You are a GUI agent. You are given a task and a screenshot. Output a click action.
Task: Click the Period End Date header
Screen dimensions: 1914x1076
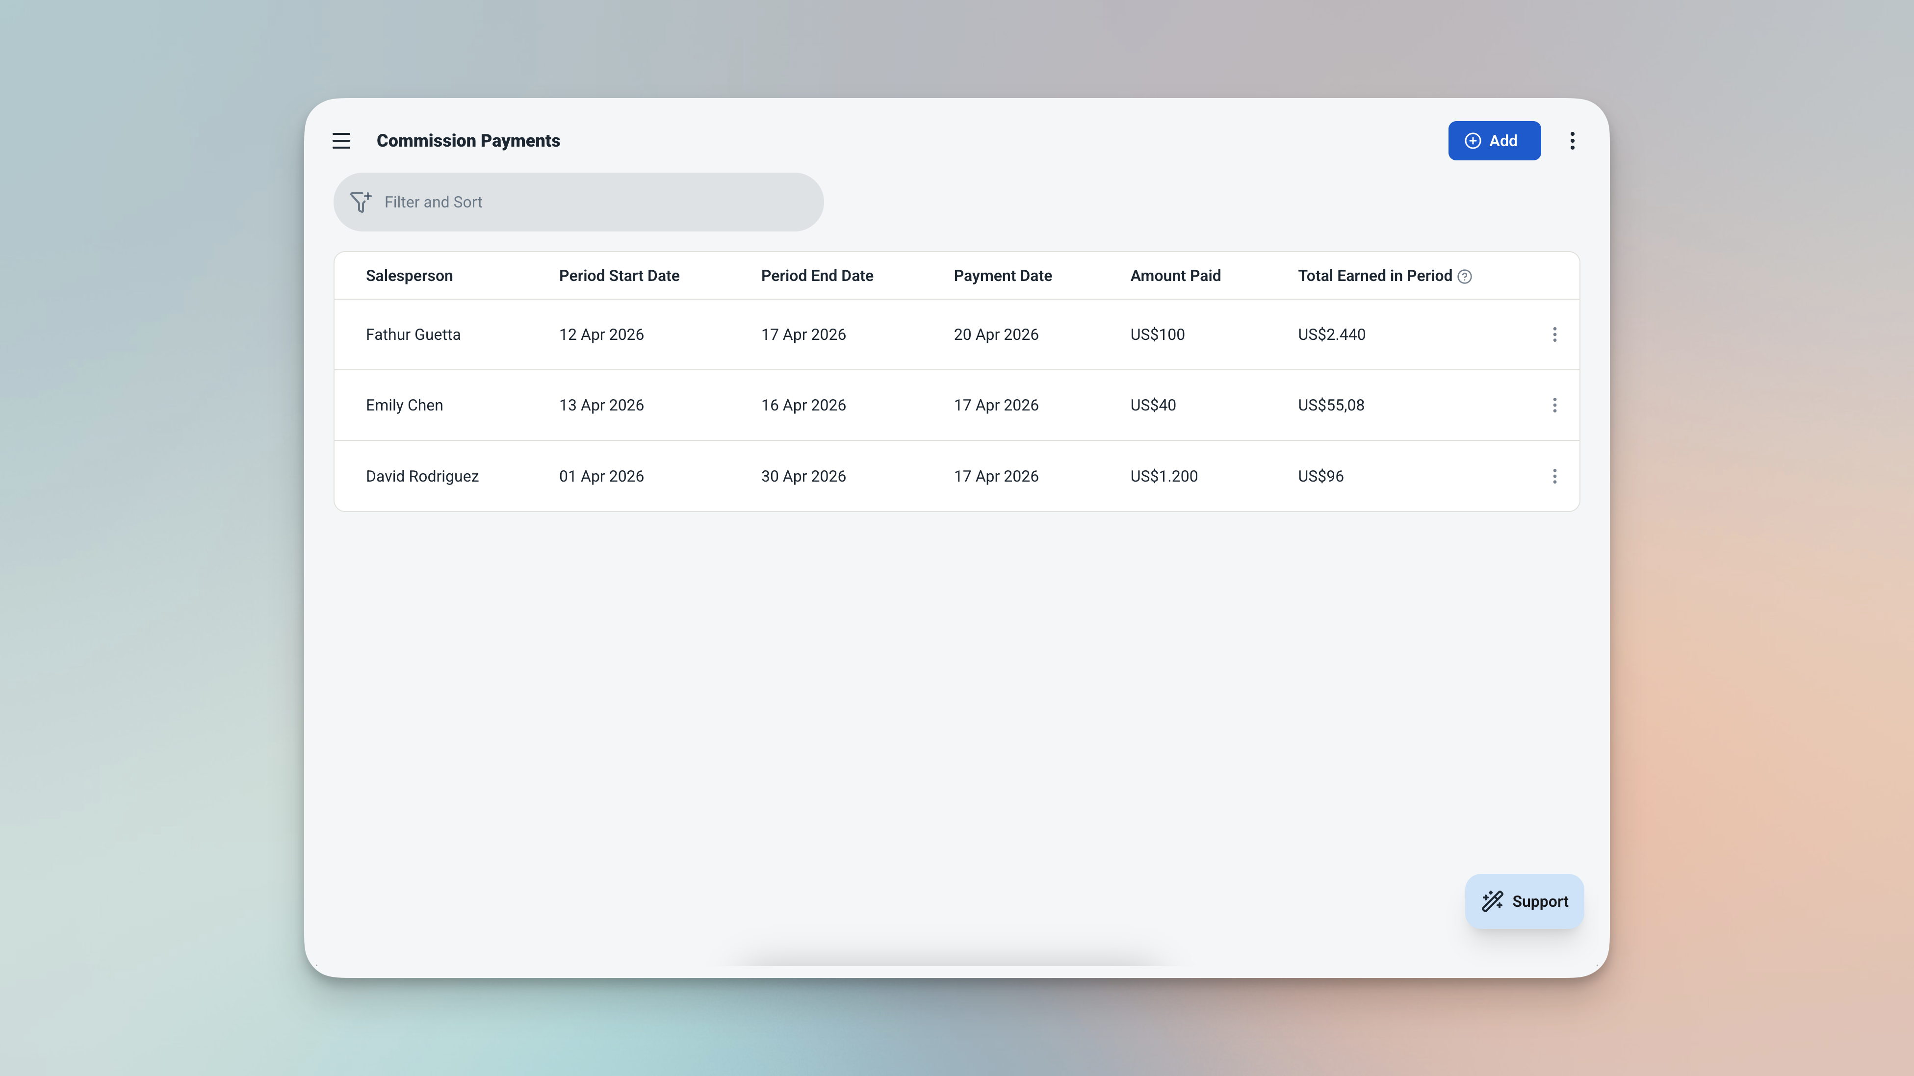click(817, 276)
